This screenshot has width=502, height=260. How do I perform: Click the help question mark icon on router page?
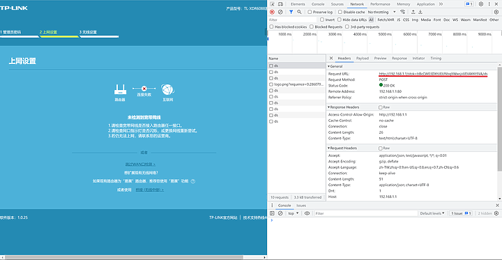coord(193,181)
